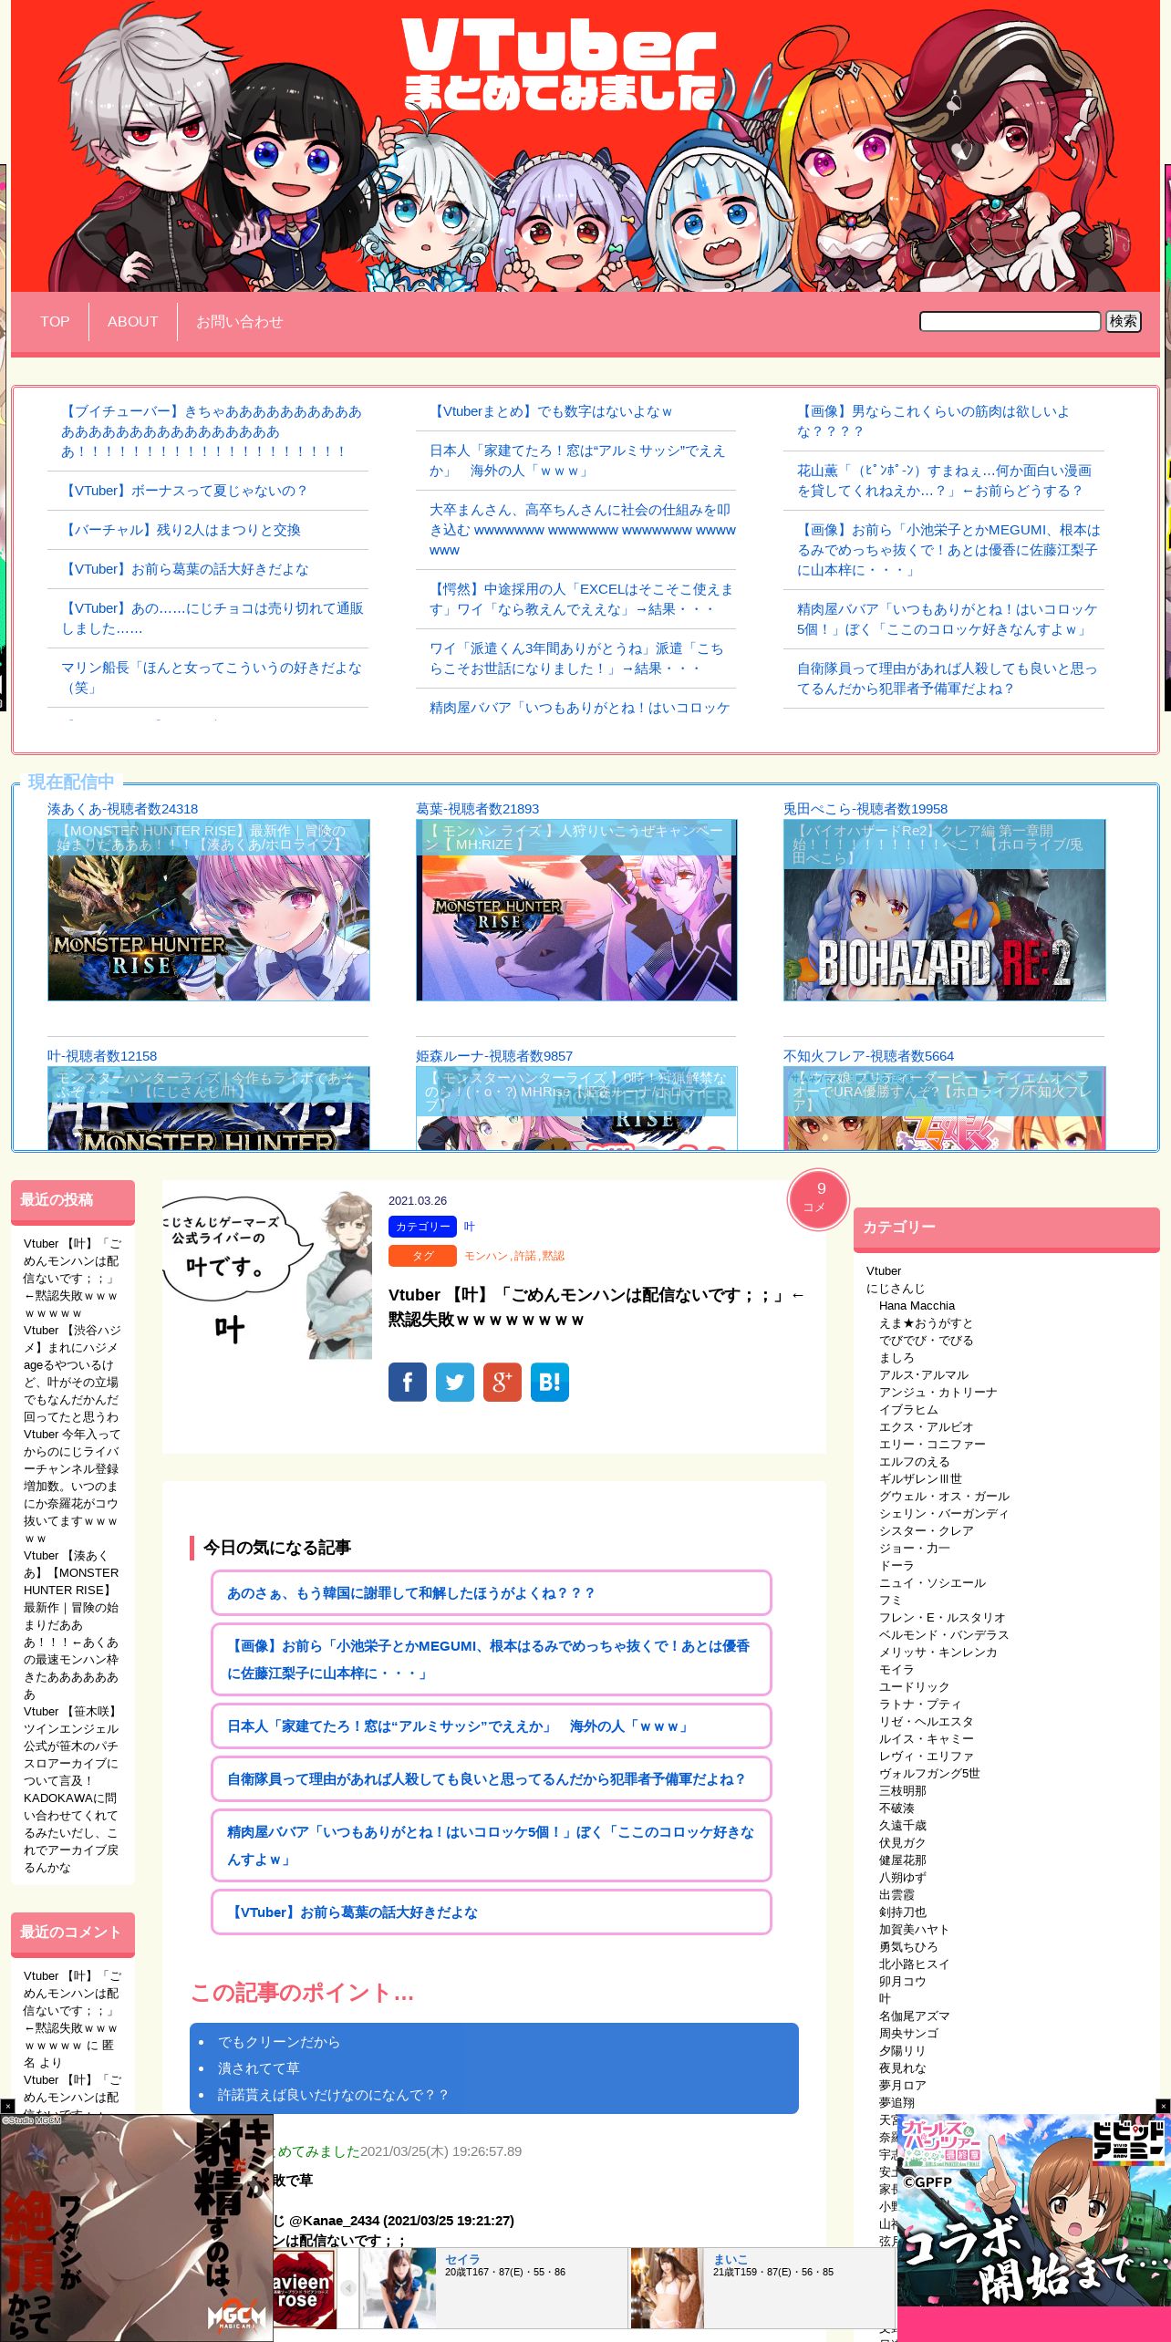Viewport: 1171px width, 2342px height.
Task: Open 湊あくあ Monster Hunter Rise stream thumbnail
Action: [x=209, y=910]
